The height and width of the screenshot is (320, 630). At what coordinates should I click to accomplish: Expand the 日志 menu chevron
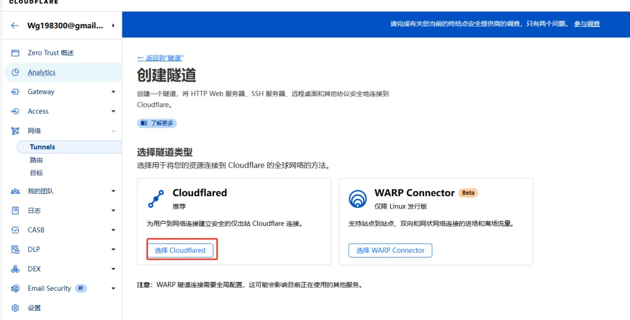(113, 211)
